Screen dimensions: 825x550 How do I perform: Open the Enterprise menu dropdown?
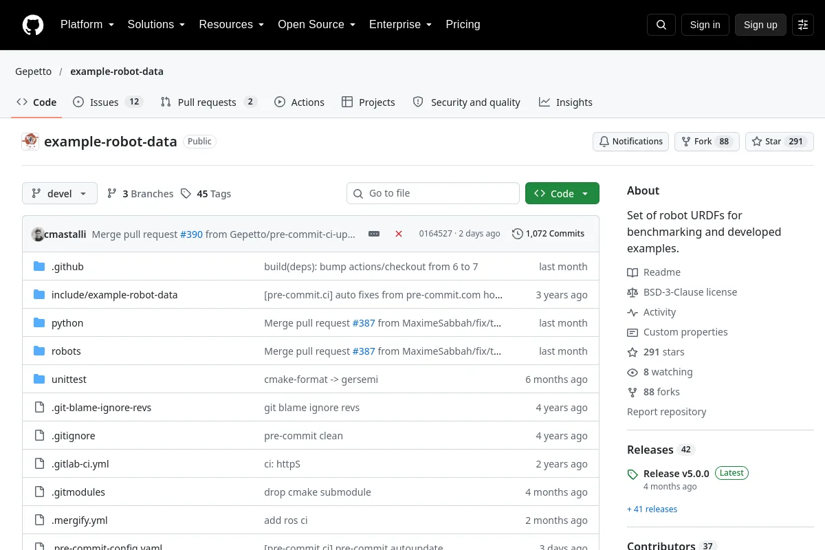401,25
